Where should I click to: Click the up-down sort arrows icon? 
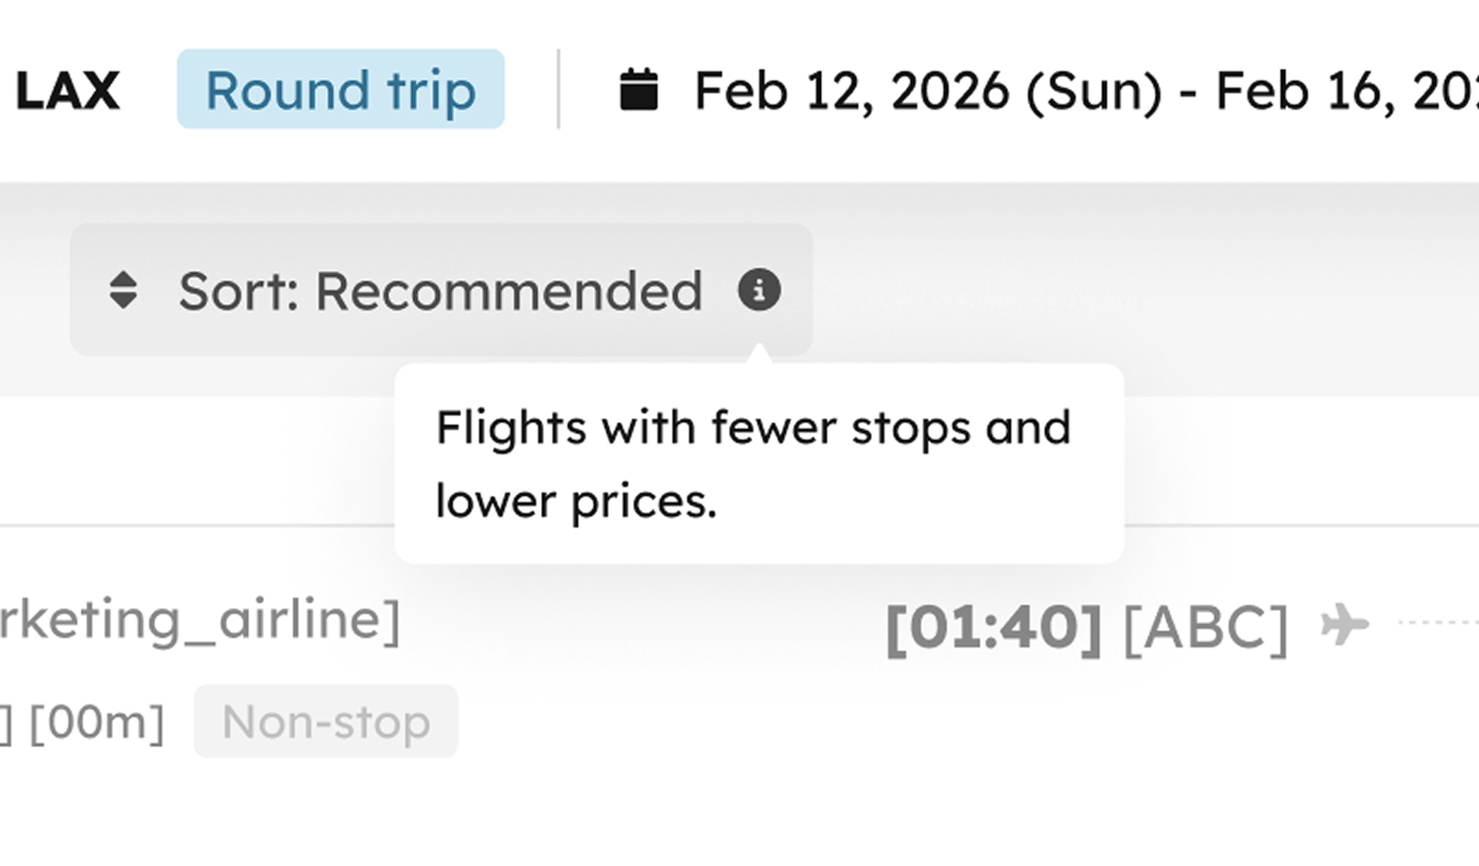coord(123,290)
